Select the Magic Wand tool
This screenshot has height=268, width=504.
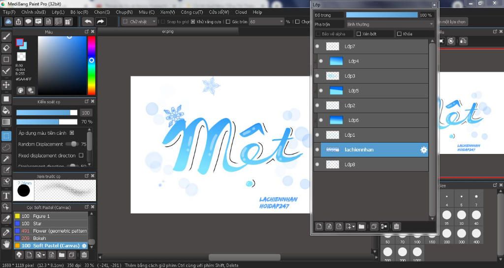[6, 158]
